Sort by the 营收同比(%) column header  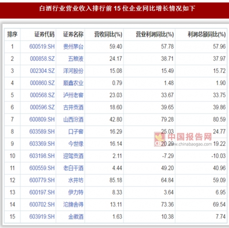click(x=108, y=34)
